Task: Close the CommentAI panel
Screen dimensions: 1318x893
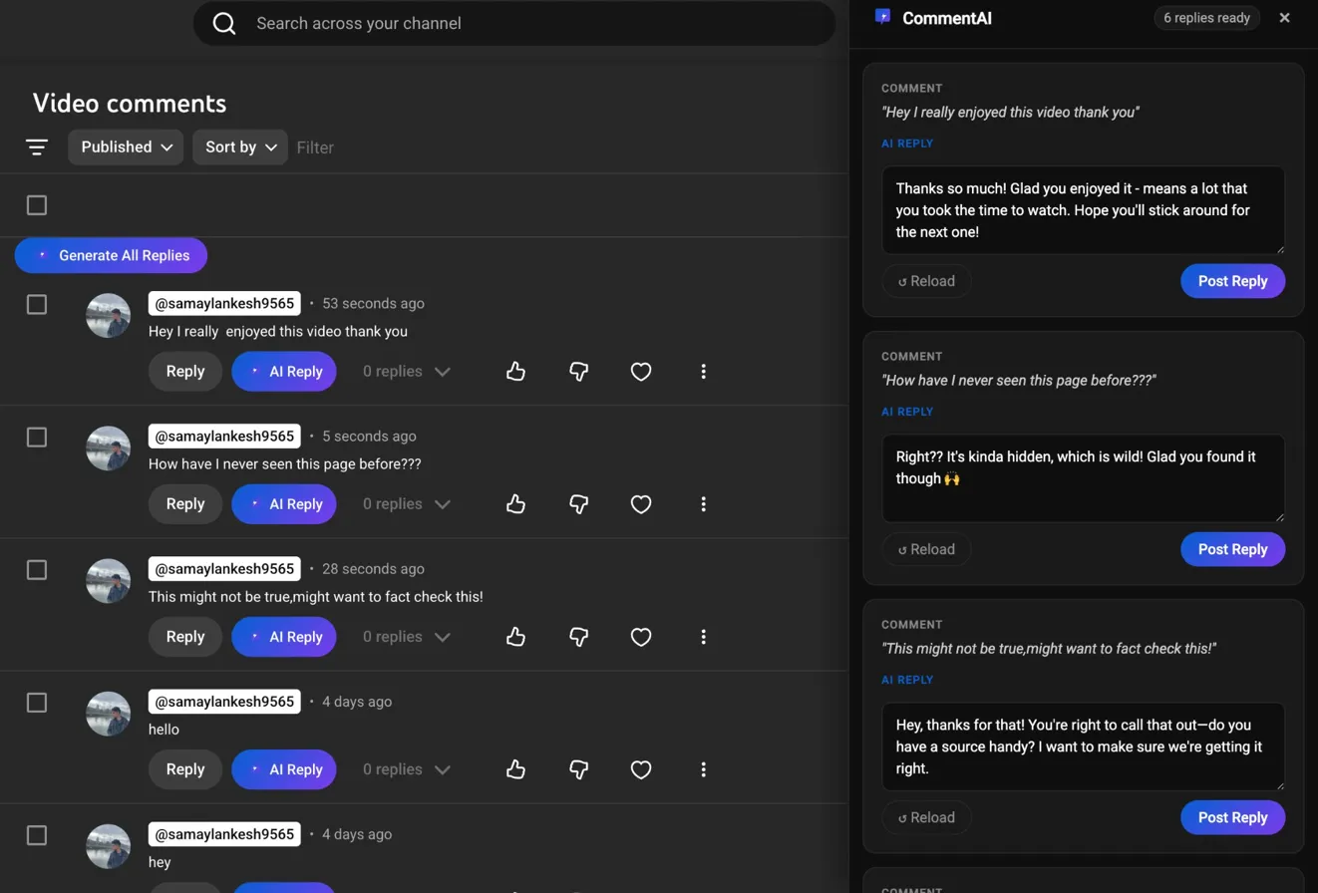Action: coord(1284,18)
